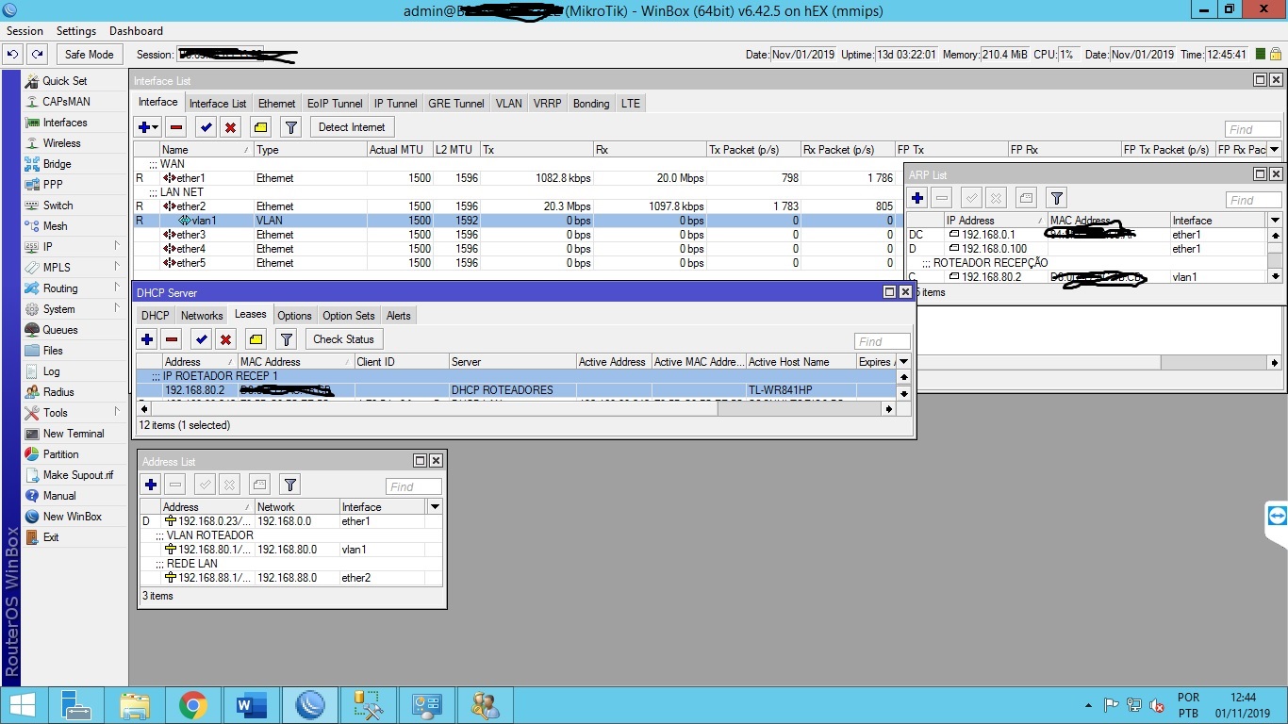The height and width of the screenshot is (724, 1288).
Task: Sort interfaces by the Name column header
Action: (x=206, y=150)
